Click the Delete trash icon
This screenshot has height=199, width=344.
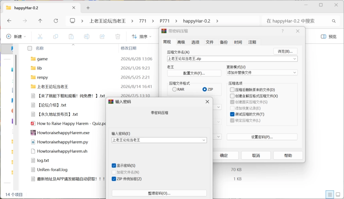pos(118,37)
